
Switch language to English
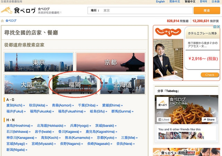(x=160, y=1)
